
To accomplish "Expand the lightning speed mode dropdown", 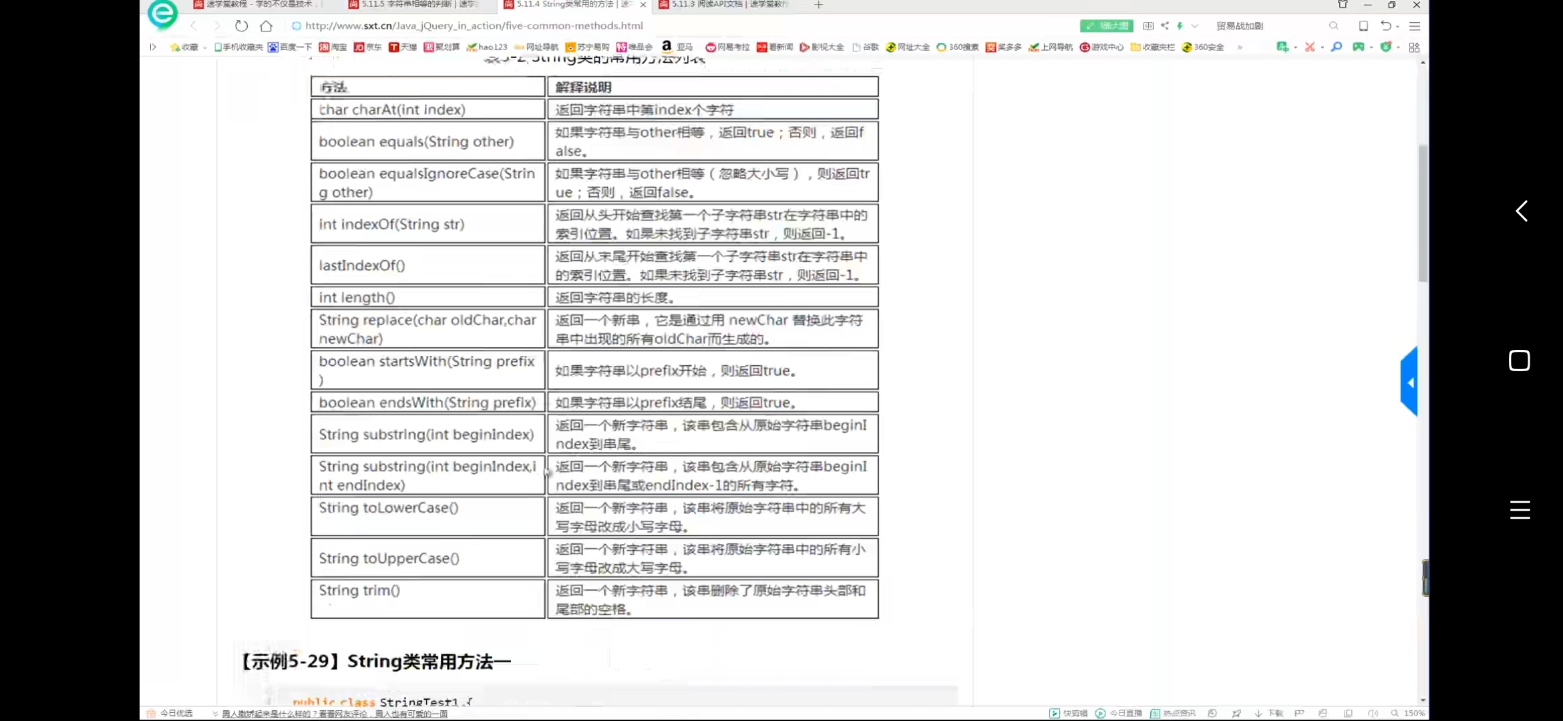I will [x=1195, y=26].
